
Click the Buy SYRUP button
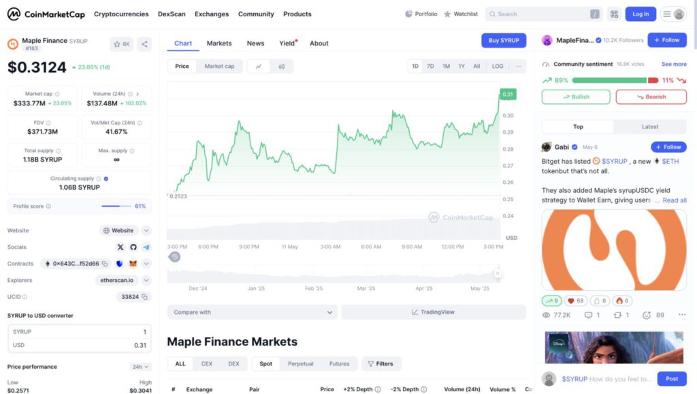504,41
